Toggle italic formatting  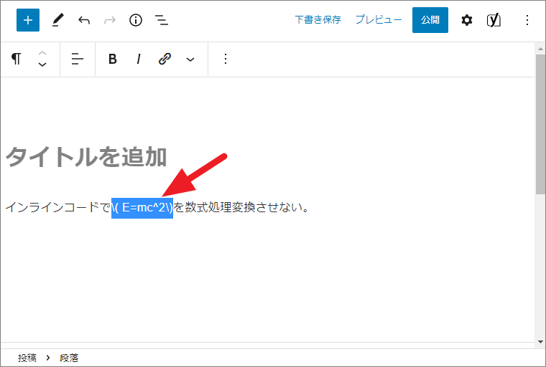pos(138,59)
